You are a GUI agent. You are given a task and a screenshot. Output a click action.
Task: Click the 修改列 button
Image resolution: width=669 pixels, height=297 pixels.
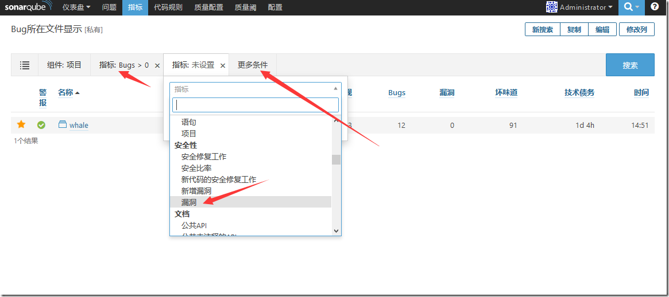pos(637,30)
